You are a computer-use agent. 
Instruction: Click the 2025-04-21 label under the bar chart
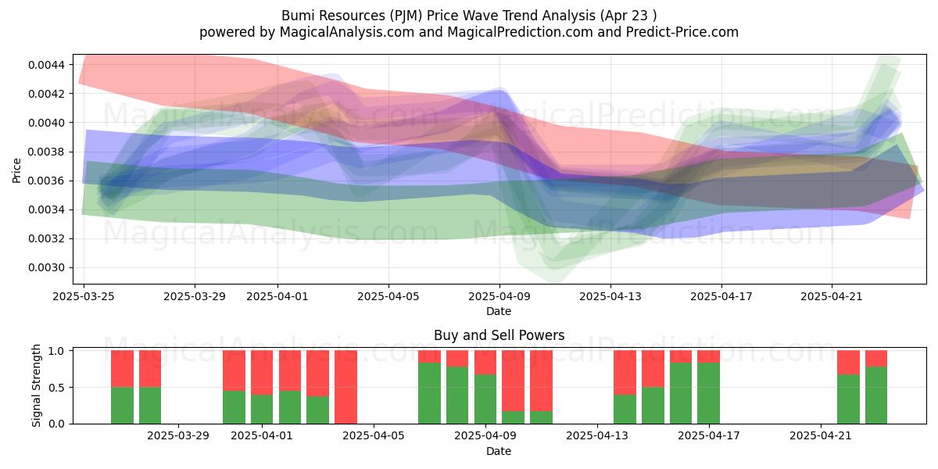point(821,436)
